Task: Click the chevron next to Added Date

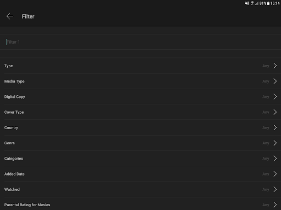Action: pyautogui.click(x=275, y=174)
